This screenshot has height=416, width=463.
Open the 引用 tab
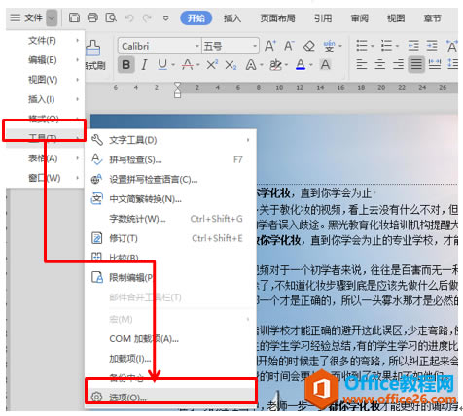(x=323, y=17)
